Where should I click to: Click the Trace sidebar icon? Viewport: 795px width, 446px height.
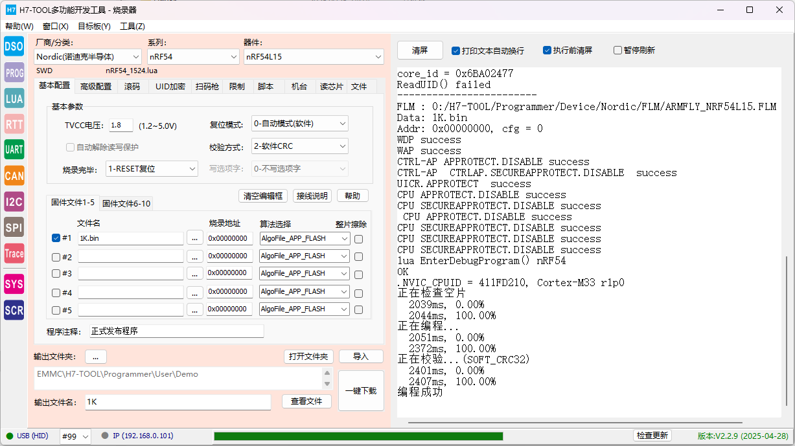pos(14,253)
